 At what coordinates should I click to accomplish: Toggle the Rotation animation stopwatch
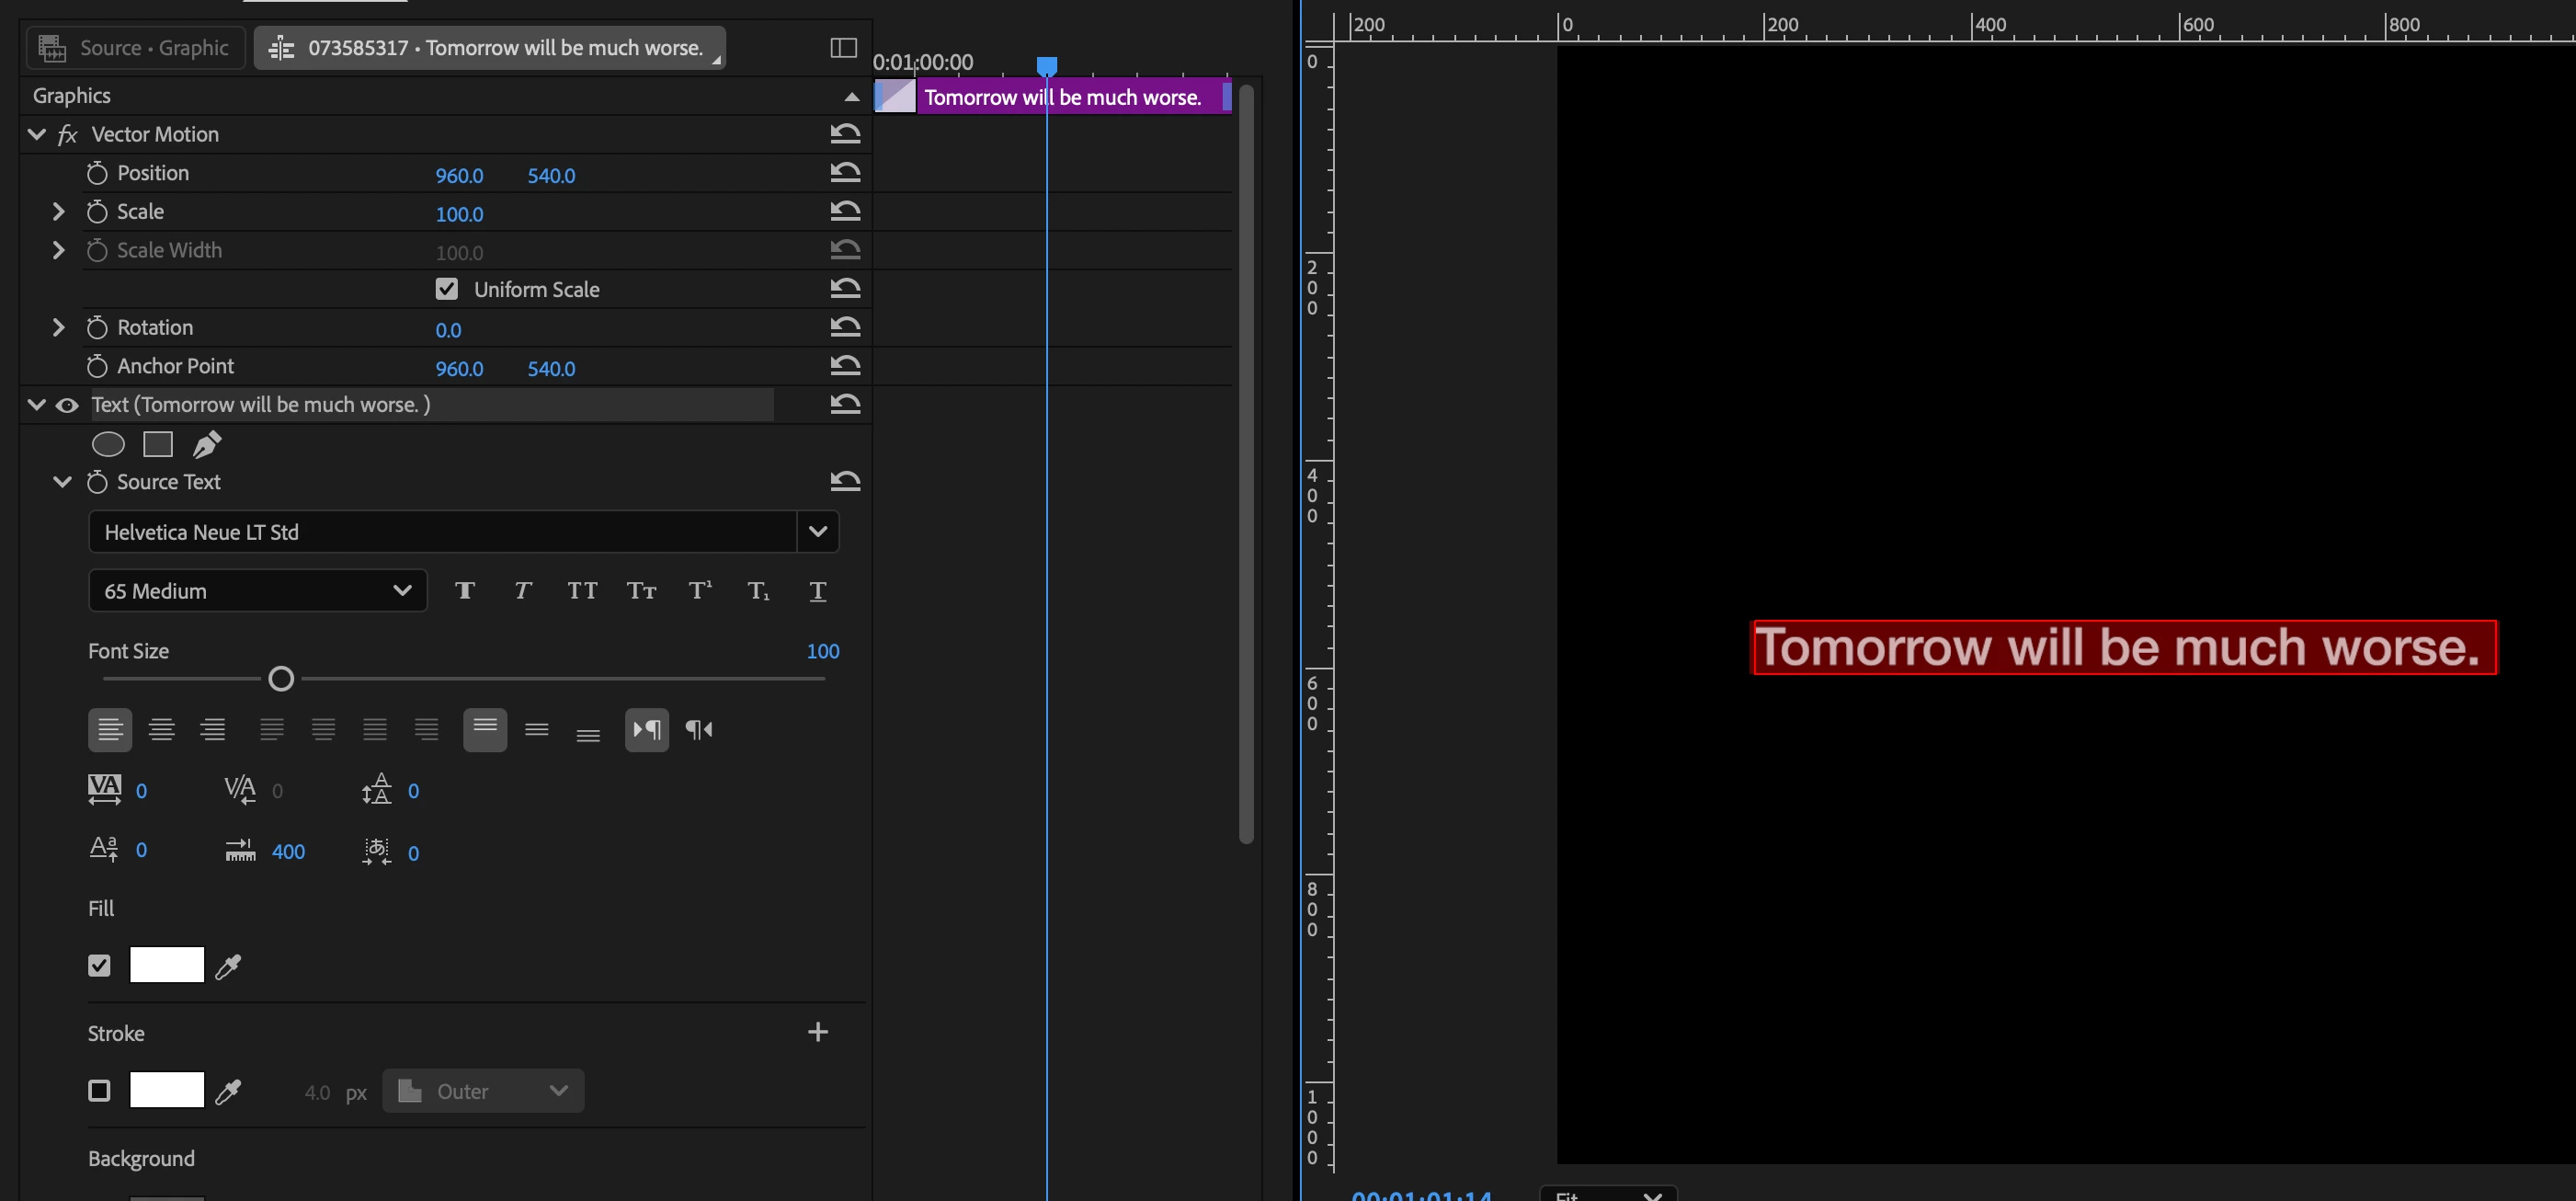coord(97,328)
